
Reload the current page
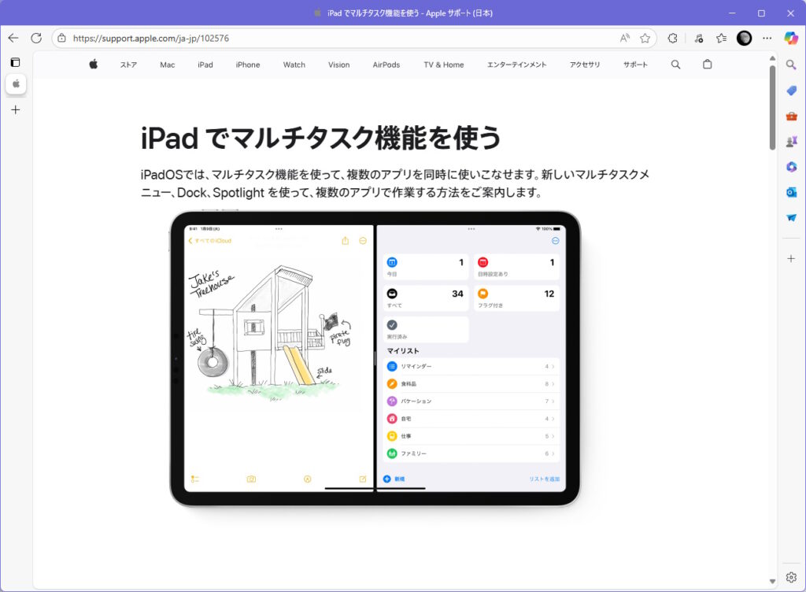pos(36,38)
